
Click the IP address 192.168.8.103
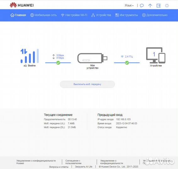[x=123, y=119]
